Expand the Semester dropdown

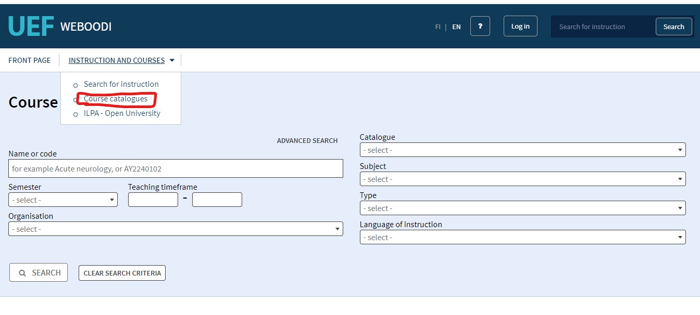click(63, 200)
